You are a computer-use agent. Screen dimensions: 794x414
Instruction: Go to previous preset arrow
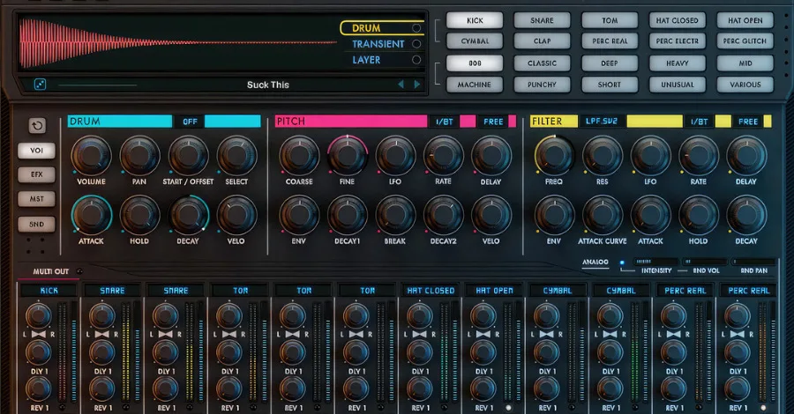(x=401, y=85)
